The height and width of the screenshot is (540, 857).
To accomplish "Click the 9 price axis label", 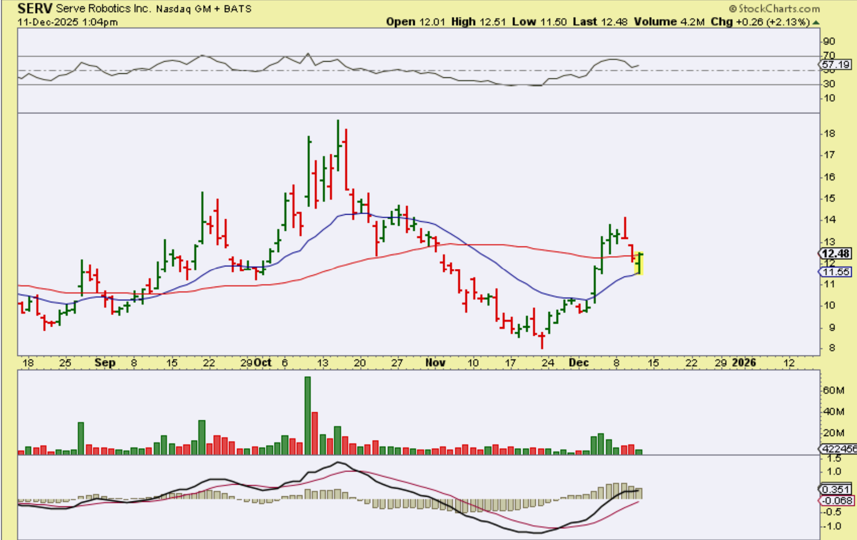I will (832, 328).
